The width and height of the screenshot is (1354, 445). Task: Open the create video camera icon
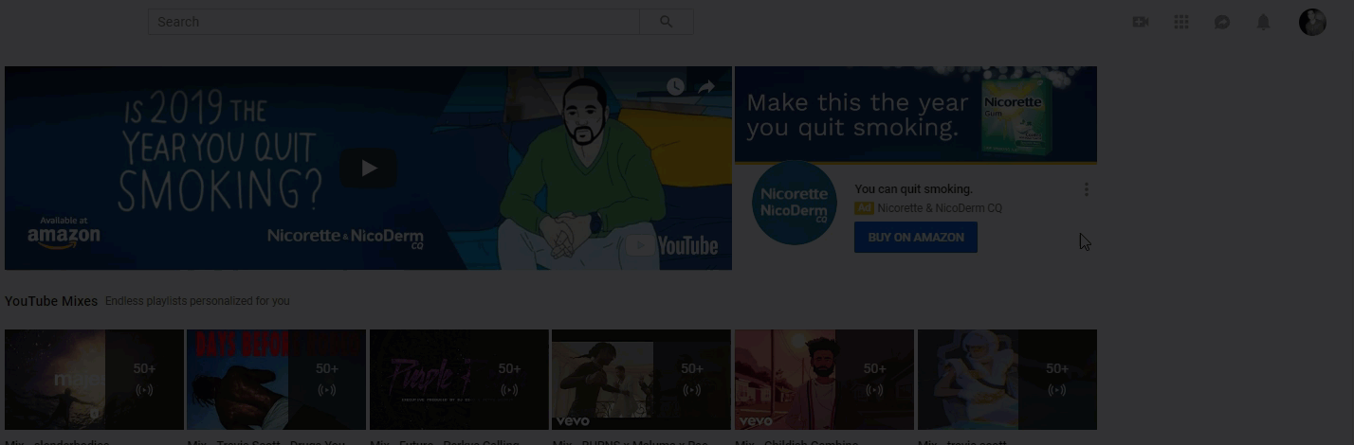[1141, 22]
